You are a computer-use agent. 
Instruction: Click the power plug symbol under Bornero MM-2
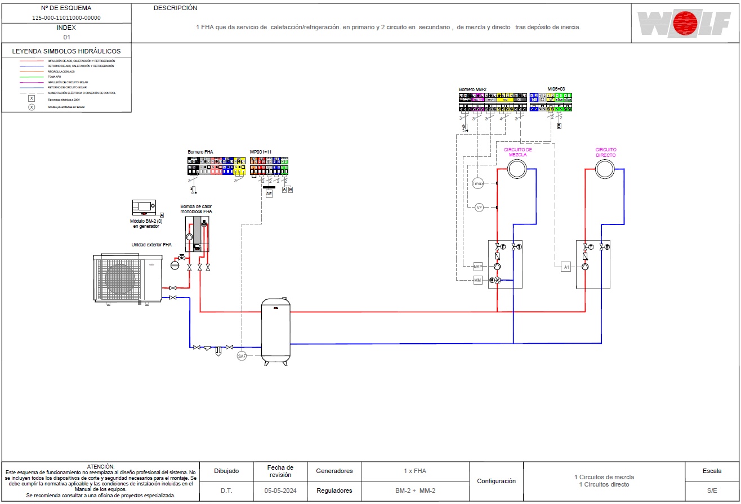[x=465, y=128]
